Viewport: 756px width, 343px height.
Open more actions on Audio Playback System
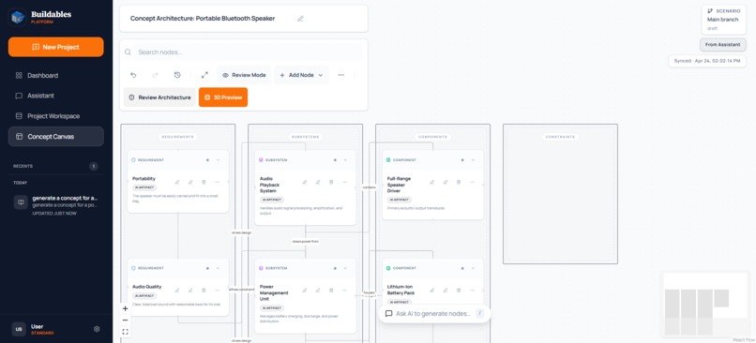pos(344,182)
